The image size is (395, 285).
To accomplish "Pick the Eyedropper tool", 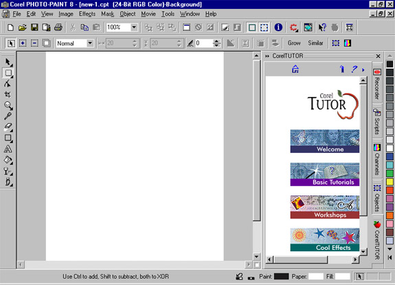I will coord(8,116).
